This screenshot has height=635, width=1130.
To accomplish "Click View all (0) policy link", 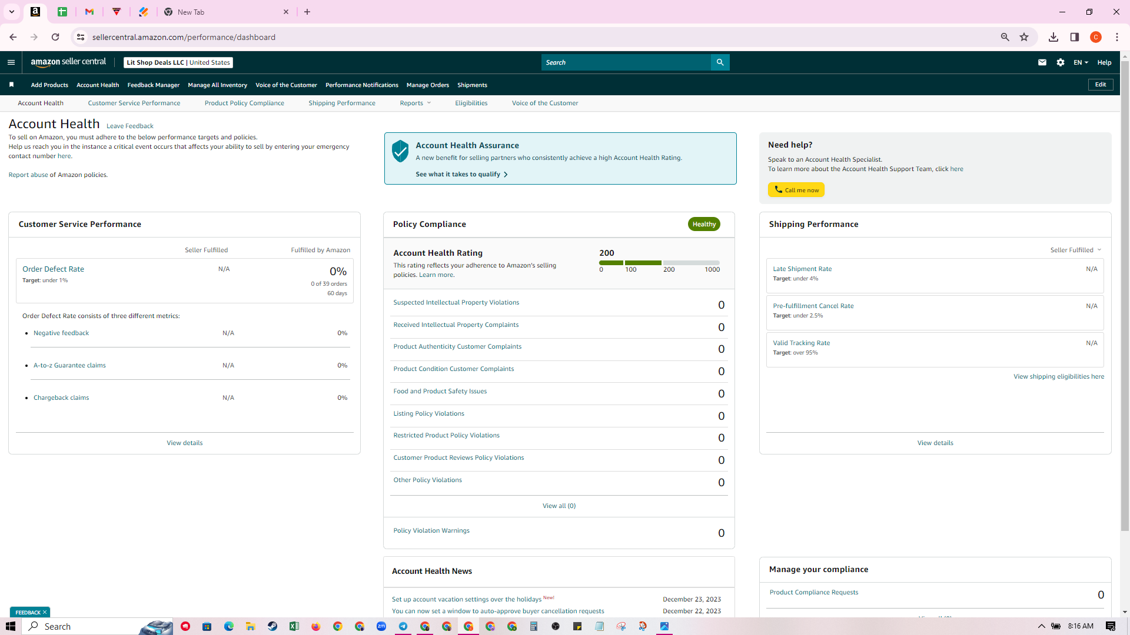I will 559,506.
